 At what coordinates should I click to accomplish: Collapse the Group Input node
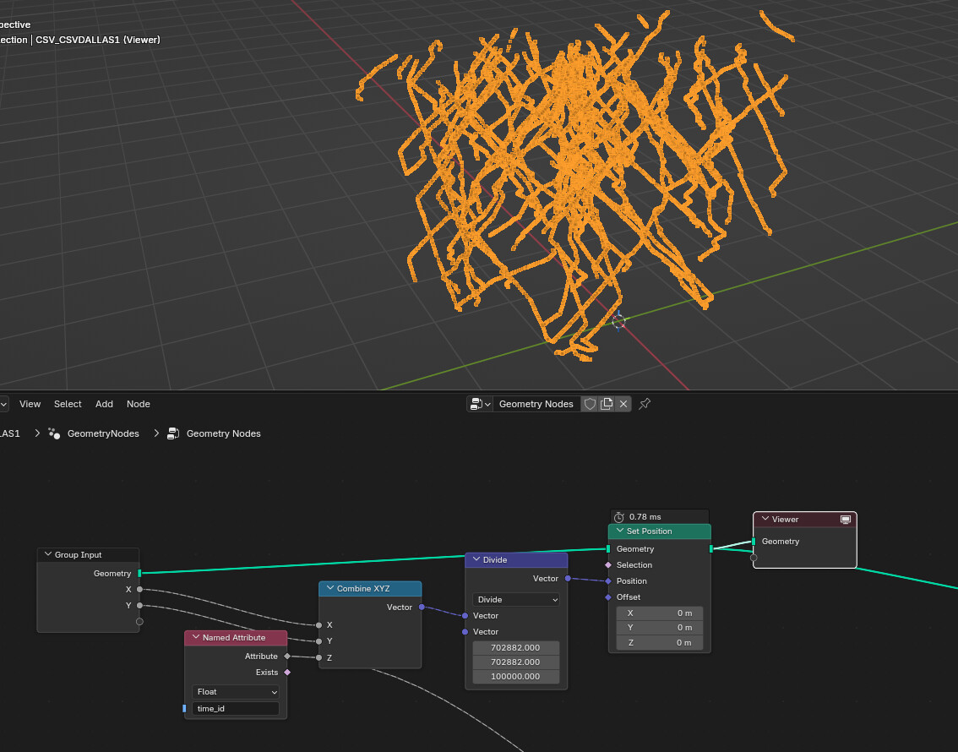47,554
